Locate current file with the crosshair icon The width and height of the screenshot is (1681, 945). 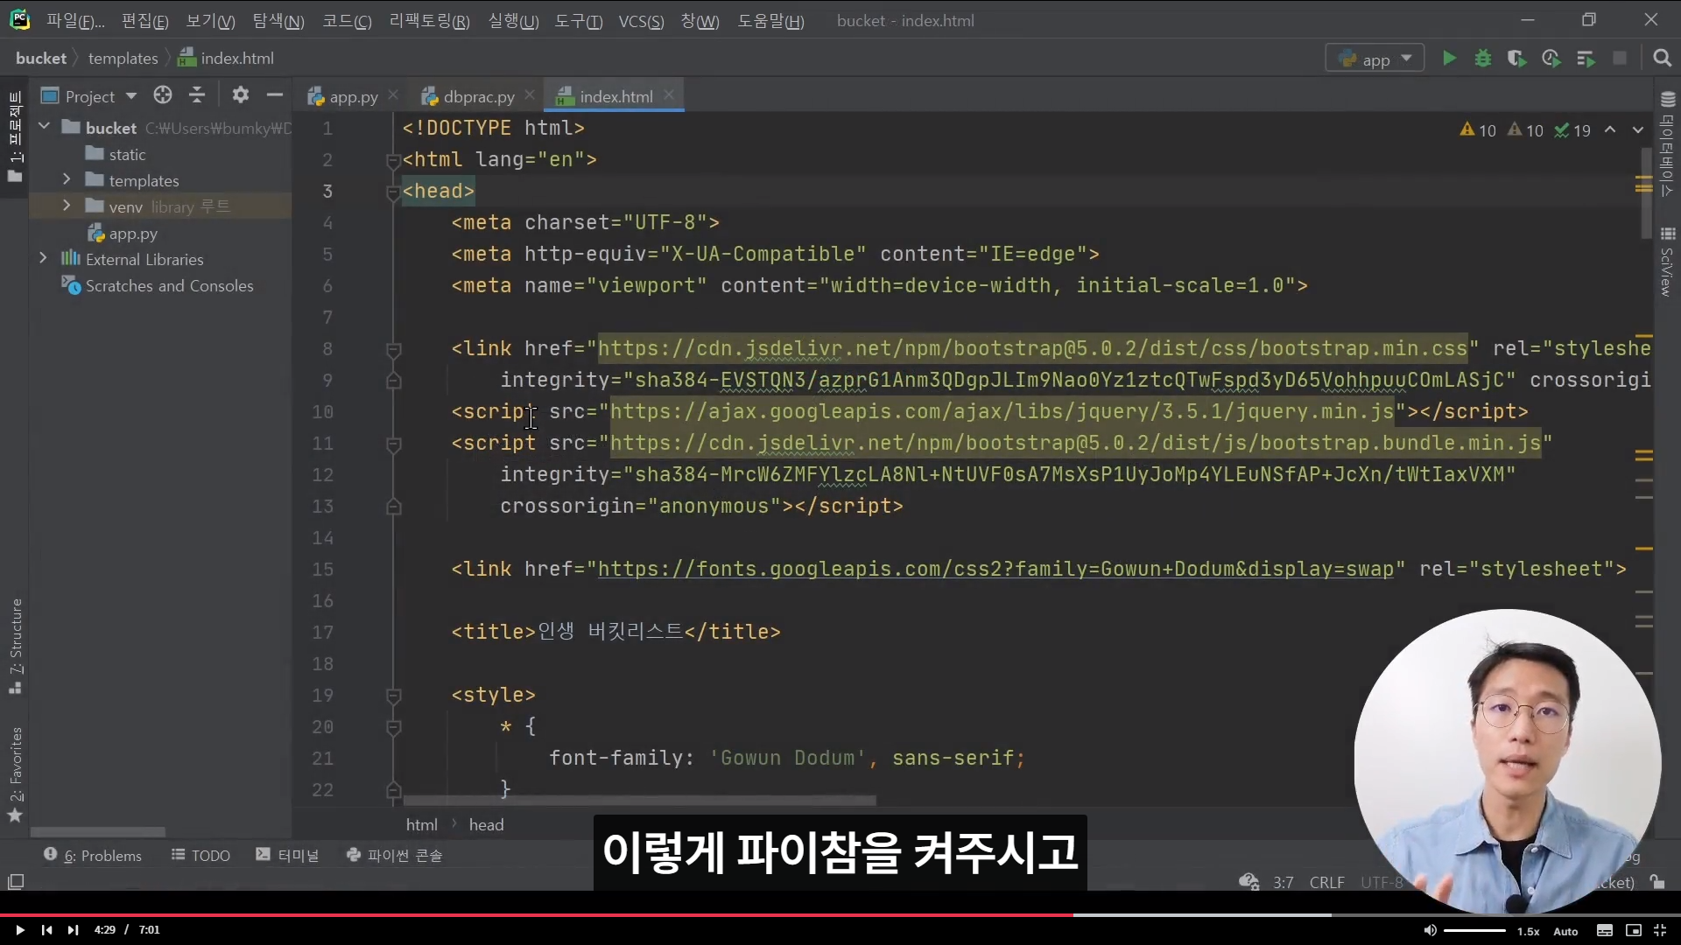(x=163, y=95)
